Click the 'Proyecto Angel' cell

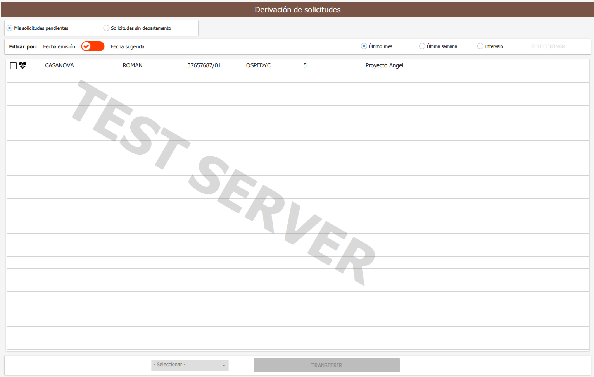pos(384,65)
